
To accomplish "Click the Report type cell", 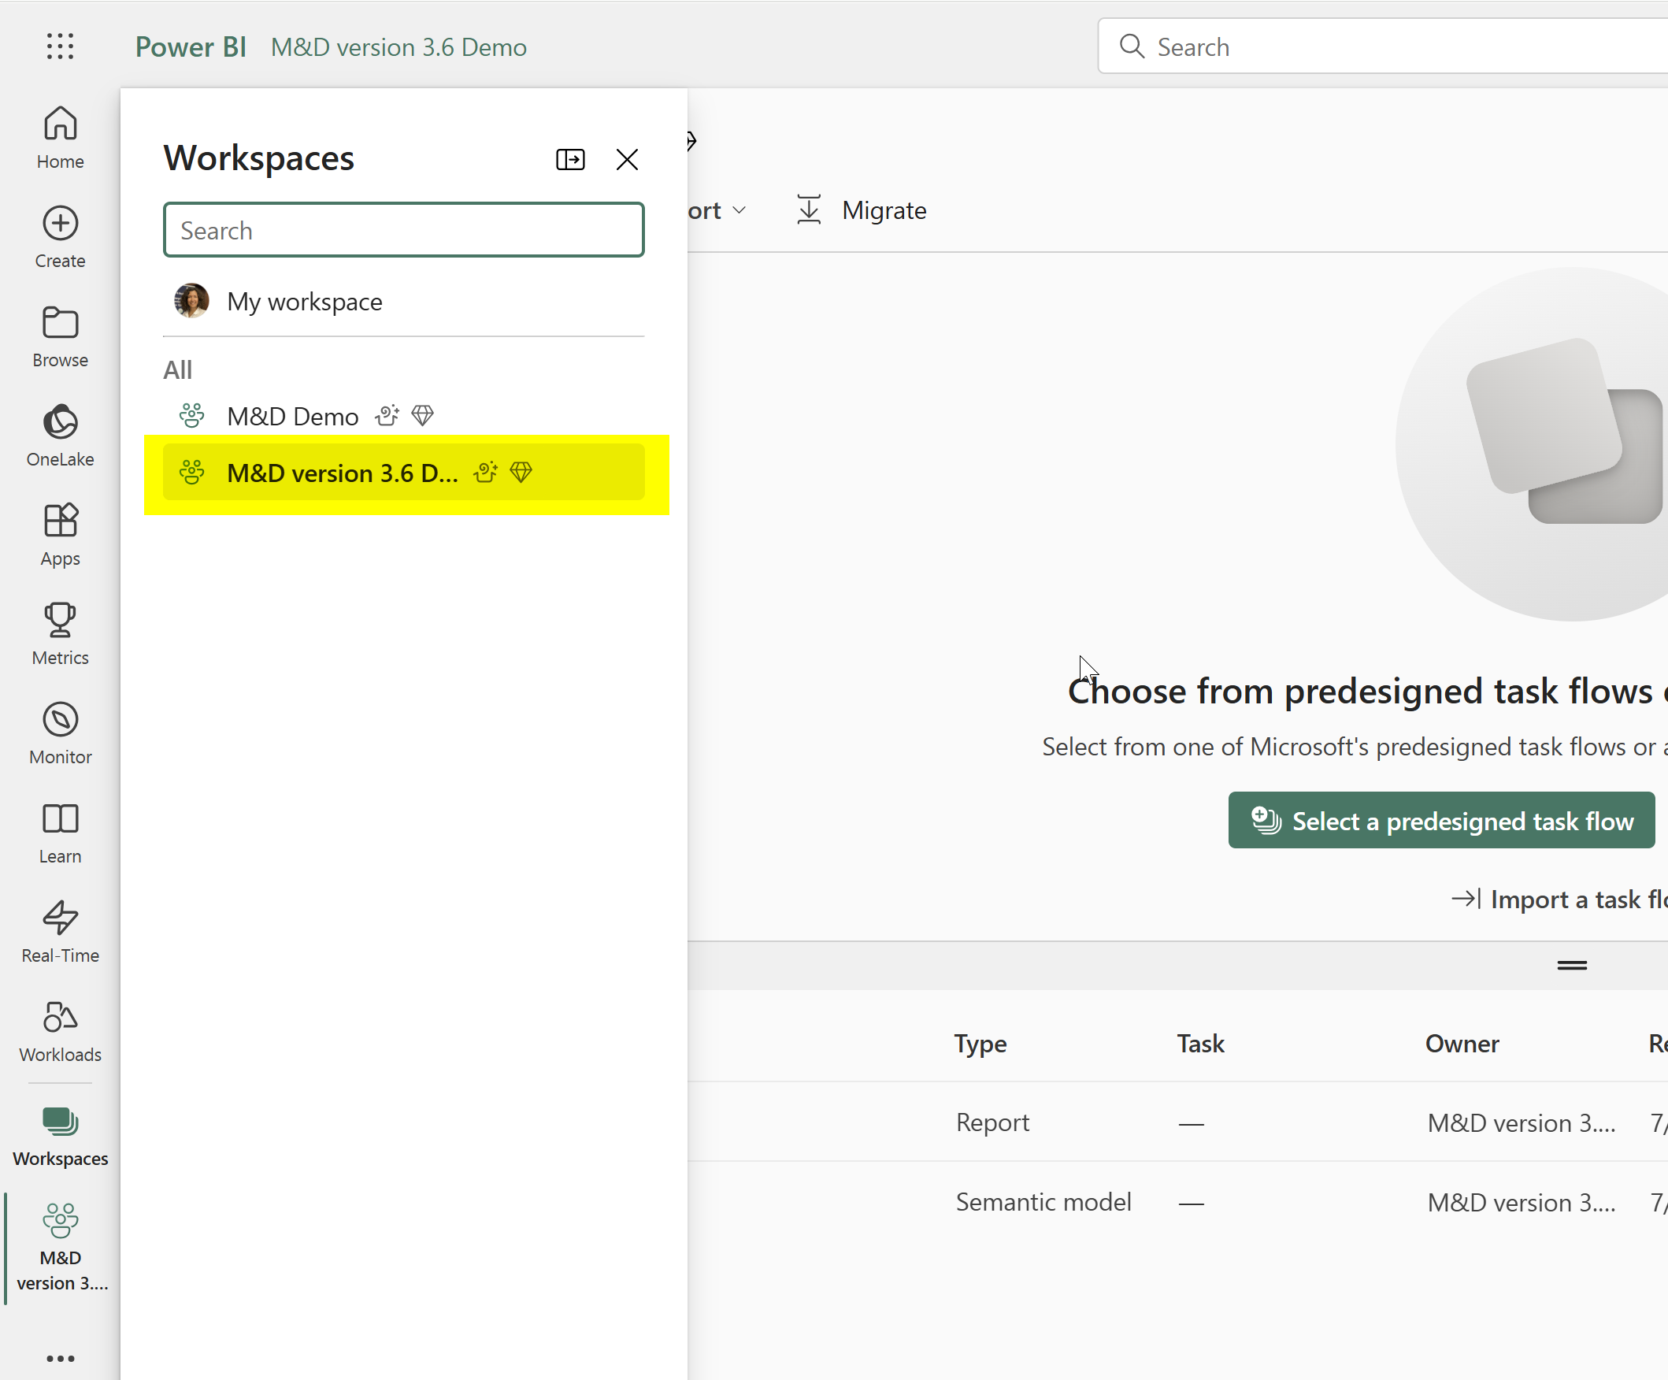I will (993, 1122).
